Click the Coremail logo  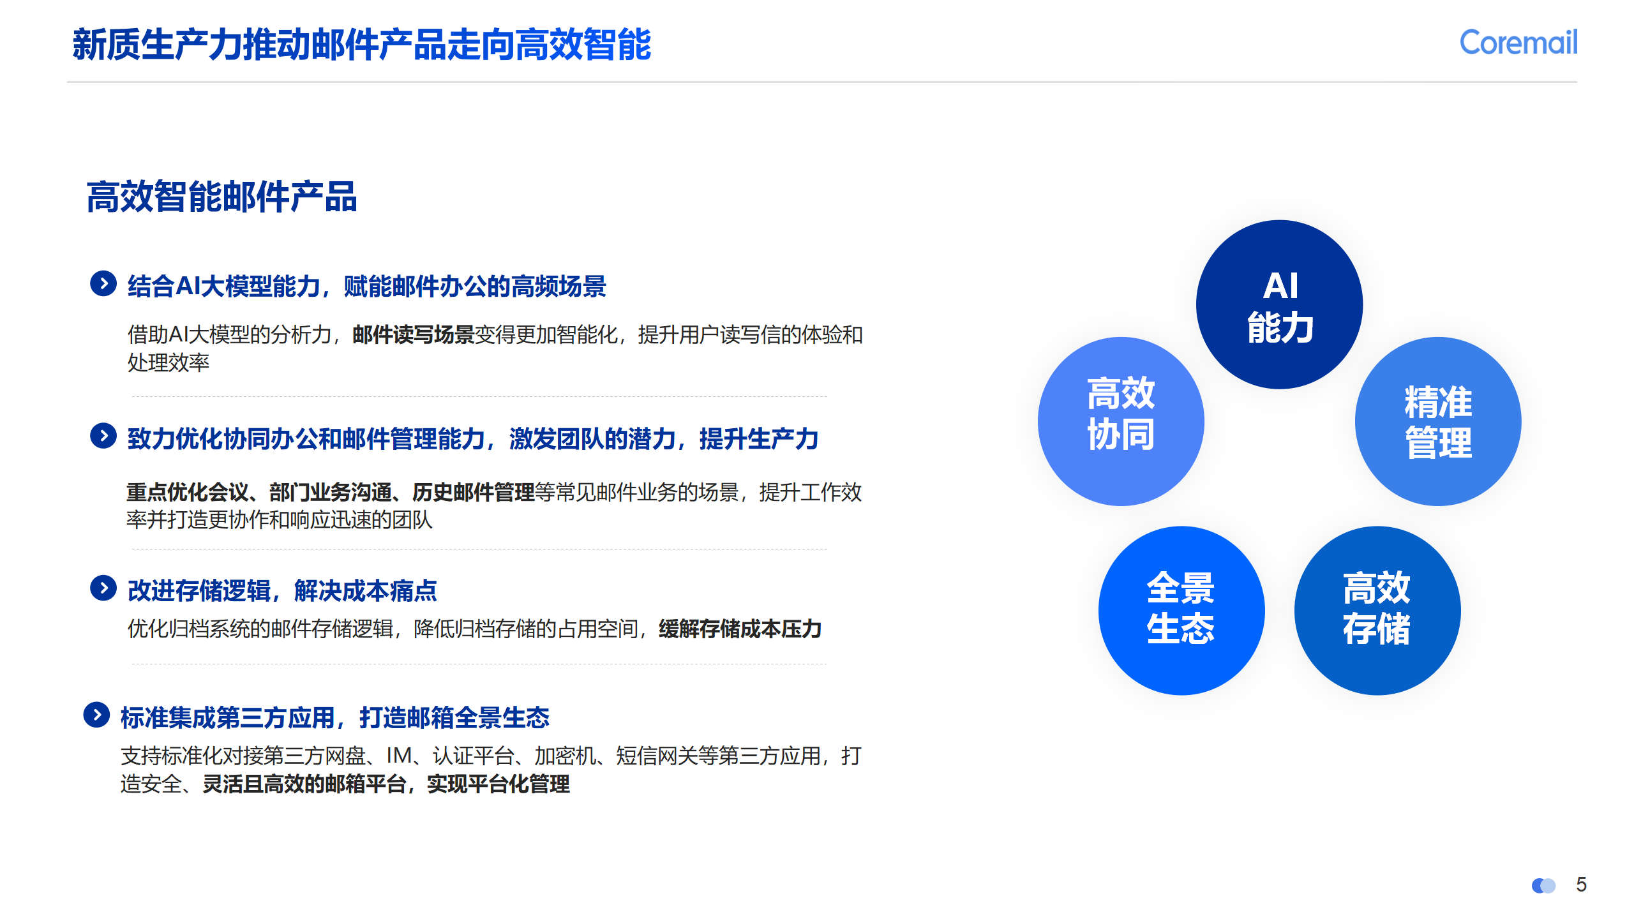1518,43
